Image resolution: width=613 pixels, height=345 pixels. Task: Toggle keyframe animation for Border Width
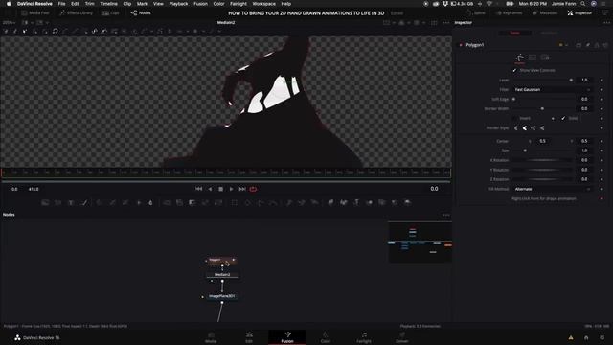602,108
